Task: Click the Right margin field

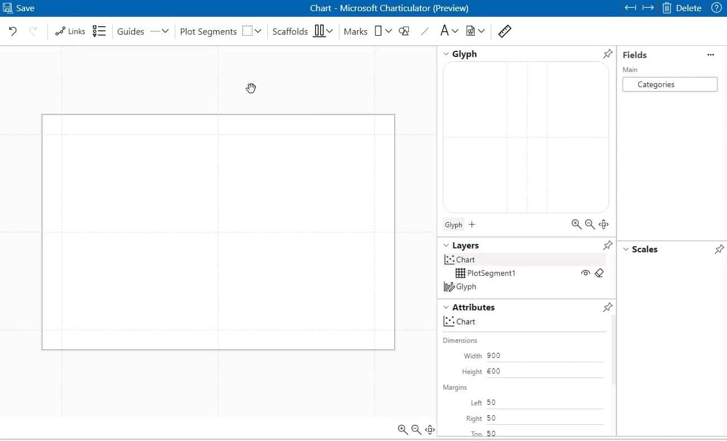Action: tap(544, 418)
